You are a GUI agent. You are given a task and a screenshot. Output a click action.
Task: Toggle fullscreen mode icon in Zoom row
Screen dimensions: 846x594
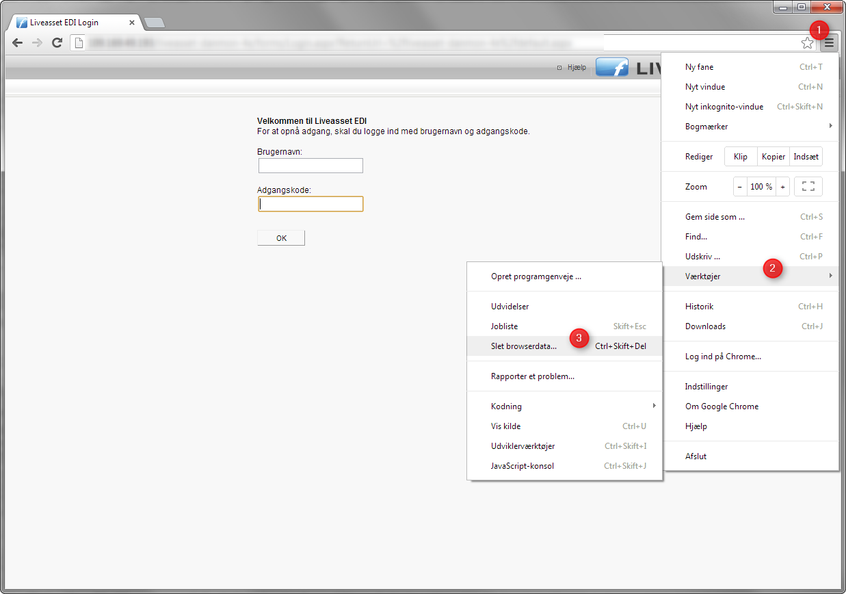(x=808, y=187)
